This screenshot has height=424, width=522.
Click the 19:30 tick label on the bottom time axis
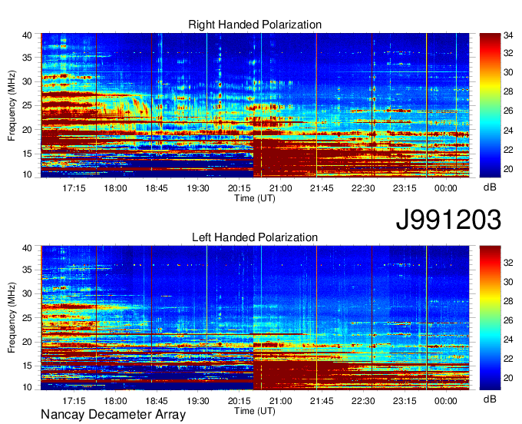point(198,401)
